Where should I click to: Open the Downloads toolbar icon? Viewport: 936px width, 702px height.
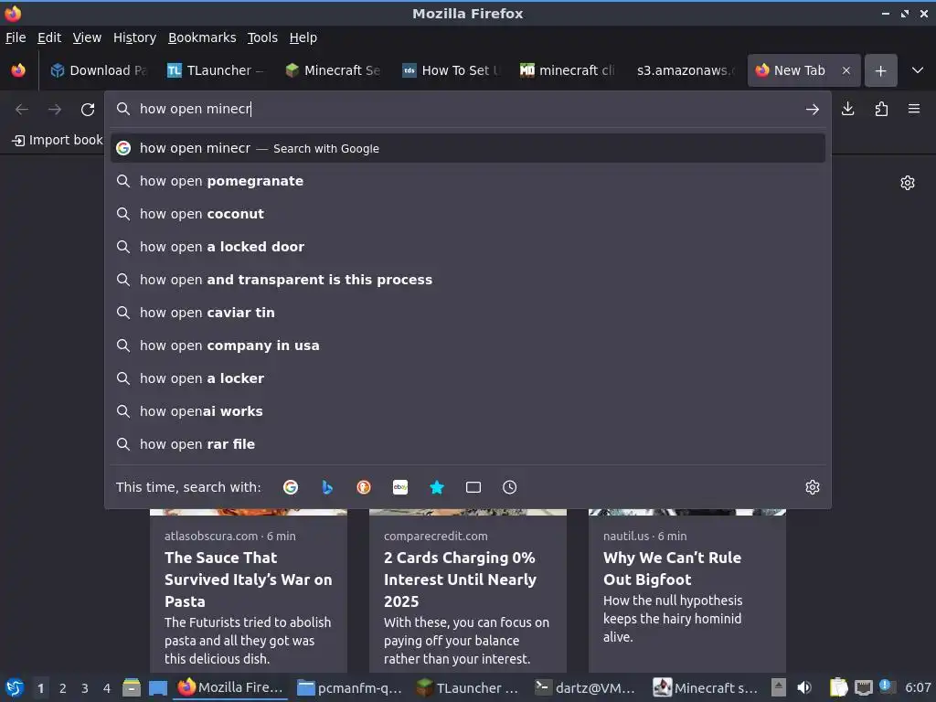(x=847, y=109)
